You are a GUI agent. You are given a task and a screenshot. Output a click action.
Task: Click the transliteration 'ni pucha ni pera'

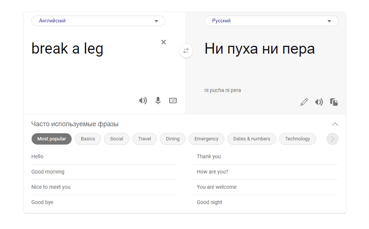coord(223,90)
